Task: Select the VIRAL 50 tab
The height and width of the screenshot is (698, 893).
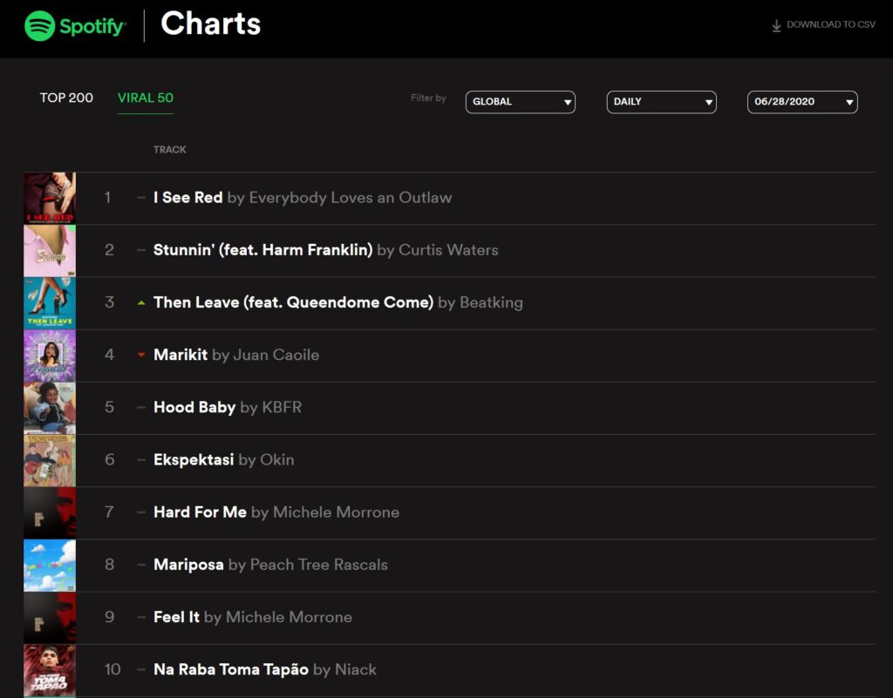Action: pyautogui.click(x=146, y=98)
